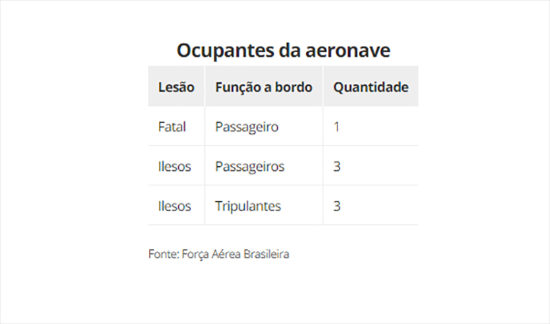Click the word 'Ocupantes' in the title
The width and height of the screenshot is (550, 324).
[x=225, y=50]
